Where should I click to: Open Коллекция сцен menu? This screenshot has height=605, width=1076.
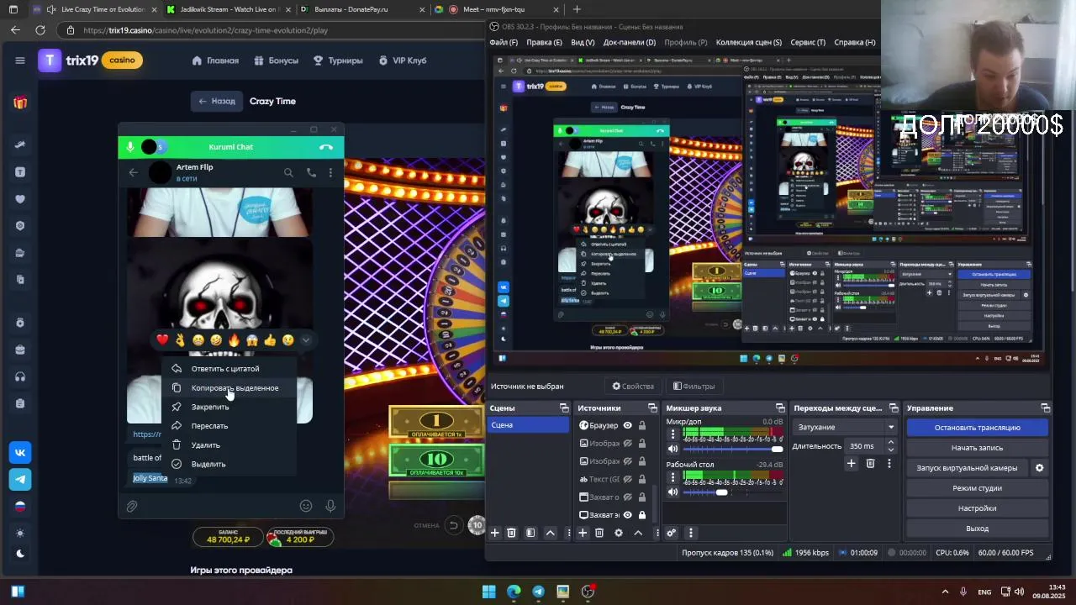pos(748,42)
